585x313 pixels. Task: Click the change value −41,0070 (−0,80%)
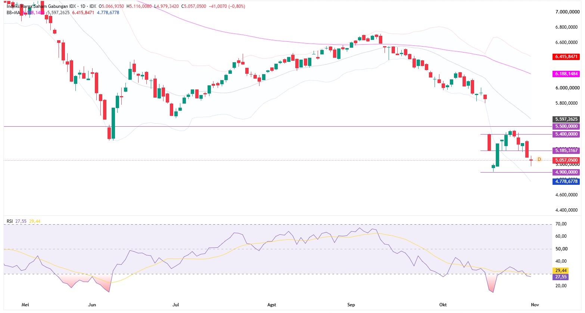[227, 6]
